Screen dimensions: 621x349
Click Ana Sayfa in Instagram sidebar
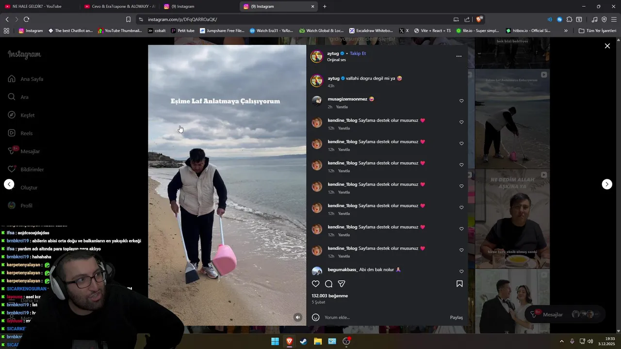tap(26, 79)
